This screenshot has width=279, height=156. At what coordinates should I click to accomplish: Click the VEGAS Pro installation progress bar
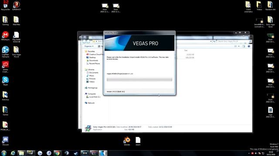pos(139,79)
